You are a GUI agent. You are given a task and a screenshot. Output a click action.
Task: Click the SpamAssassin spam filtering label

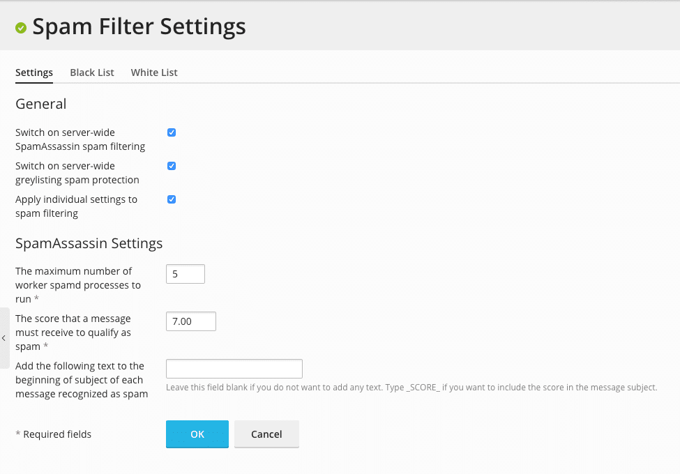(x=80, y=139)
